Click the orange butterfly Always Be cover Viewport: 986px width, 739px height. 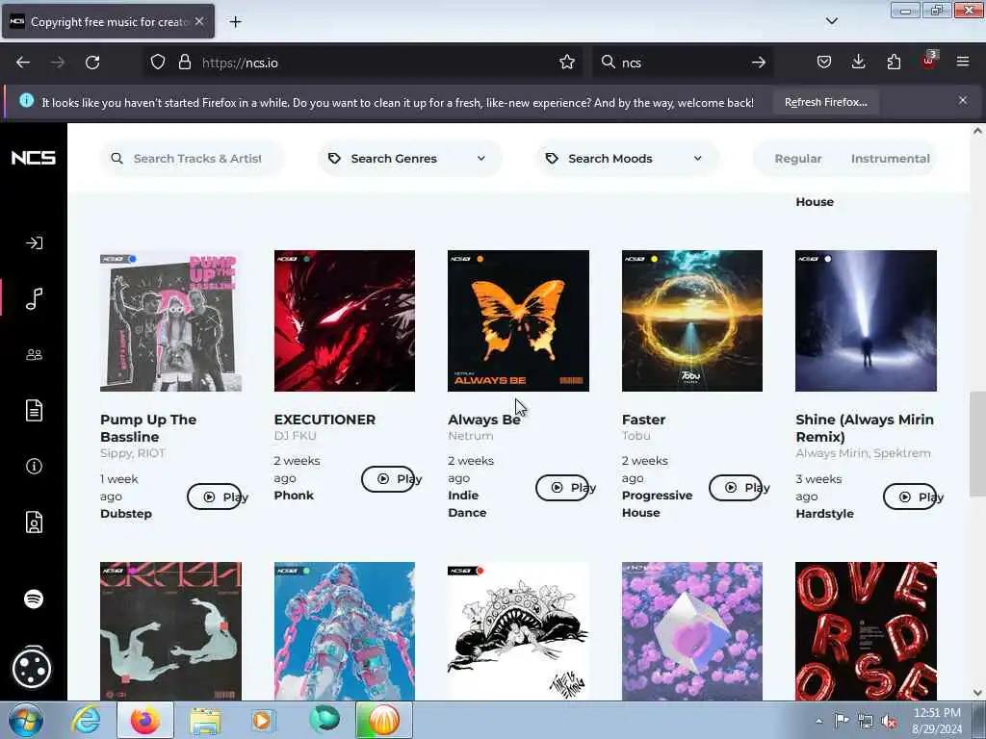pos(518,320)
